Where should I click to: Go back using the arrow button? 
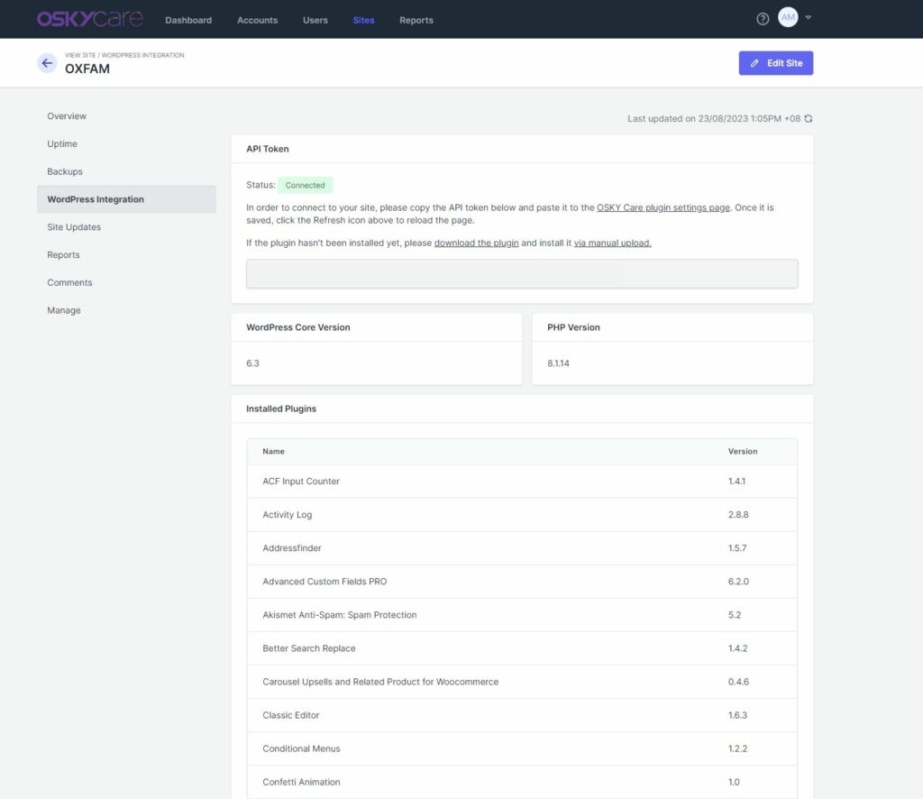[47, 63]
